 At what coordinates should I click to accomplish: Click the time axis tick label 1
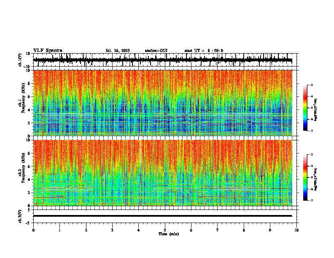point(59,230)
